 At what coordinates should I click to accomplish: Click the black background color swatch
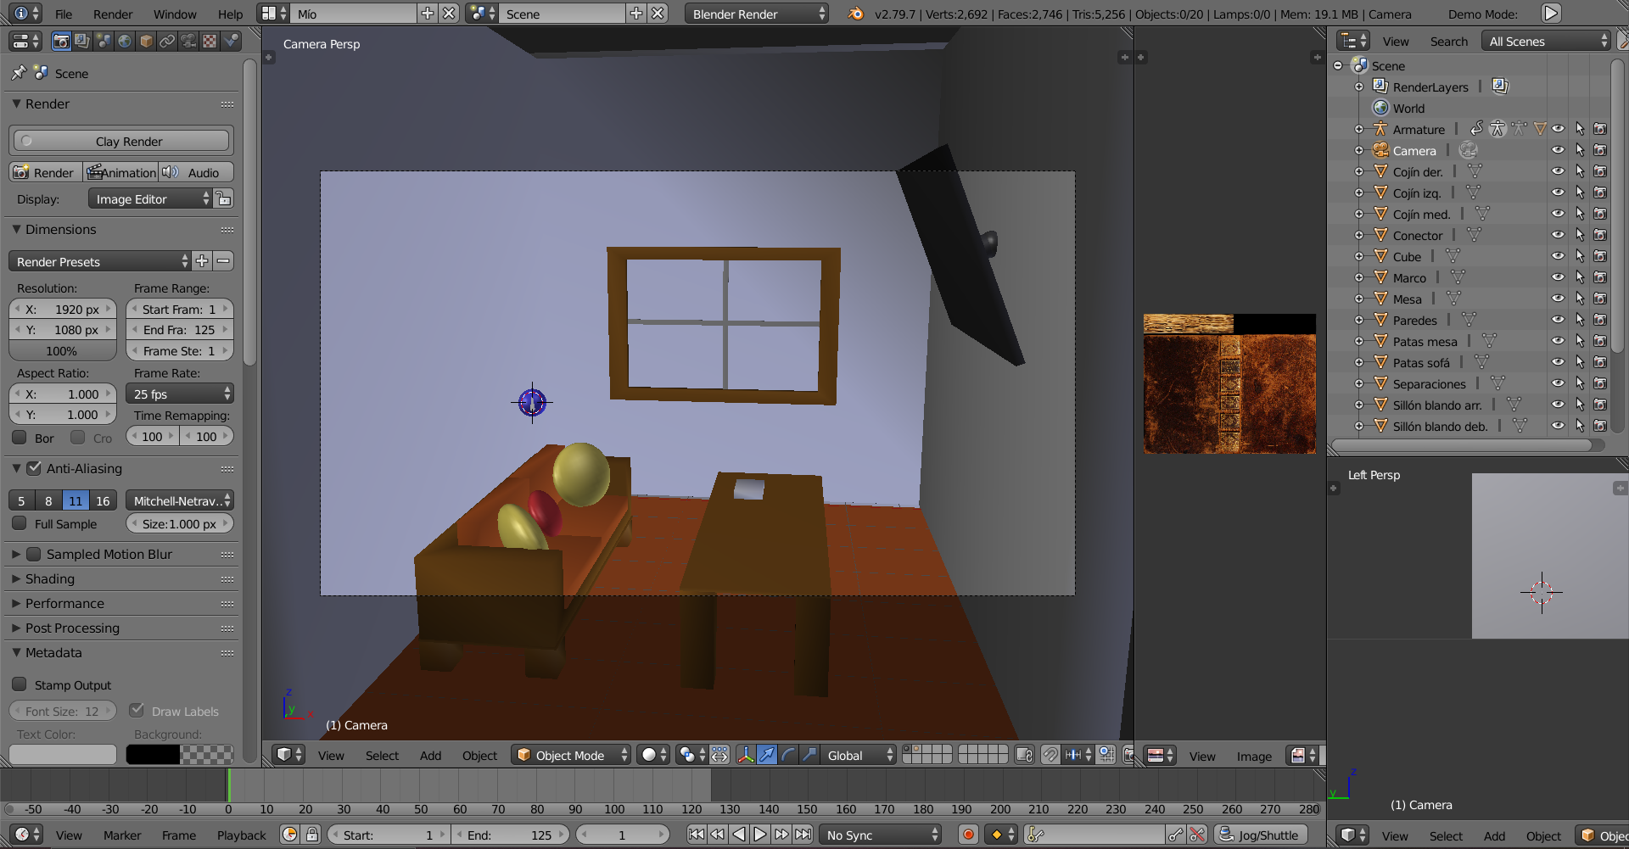(x=153, y=754)
